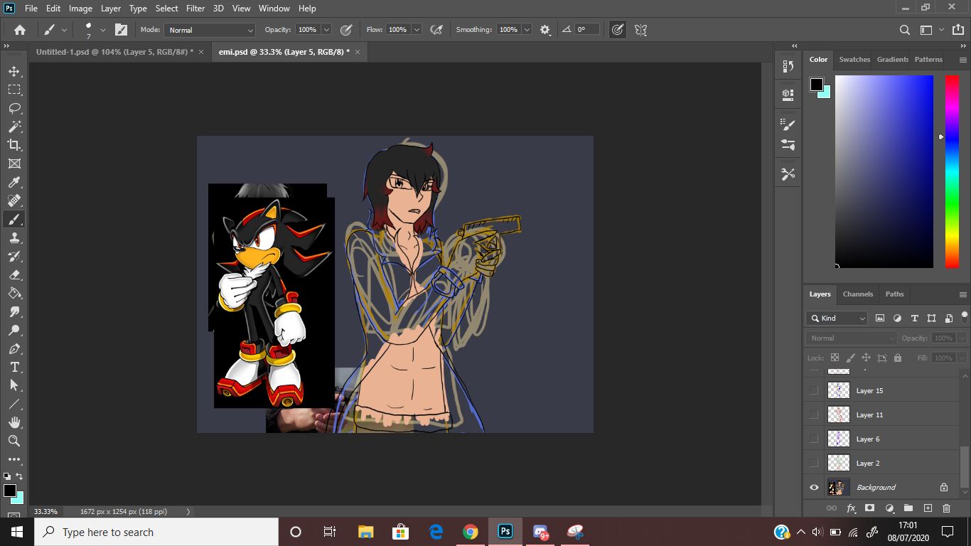
Task: Swap foreground and background colors
Action: 20,476
